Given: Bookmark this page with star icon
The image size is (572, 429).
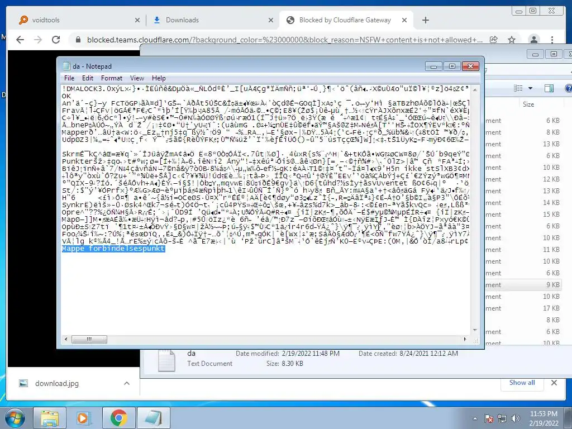Looking at the screenshot, I should [512, 40].
